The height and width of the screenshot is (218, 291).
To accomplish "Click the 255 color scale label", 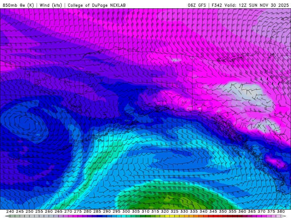I will click(x=39, y=211).
